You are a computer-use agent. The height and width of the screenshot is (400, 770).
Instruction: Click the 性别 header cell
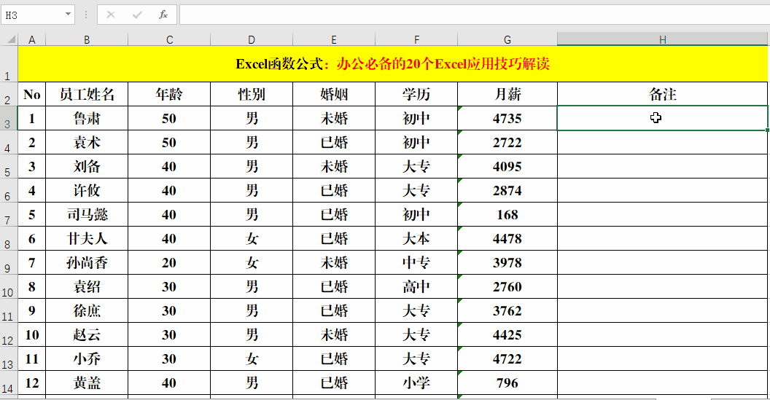pos(252,94)
